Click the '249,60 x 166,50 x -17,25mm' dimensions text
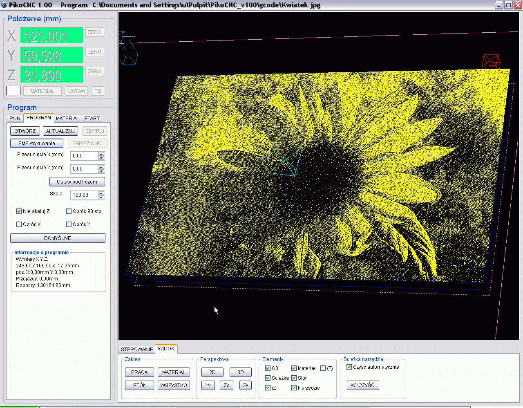 tap(47, 266)
